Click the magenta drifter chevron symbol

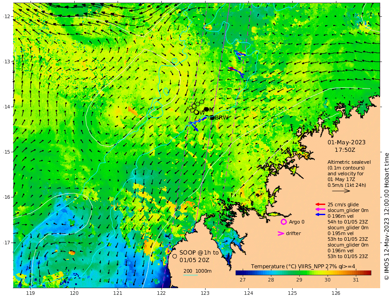coord(281,233)
